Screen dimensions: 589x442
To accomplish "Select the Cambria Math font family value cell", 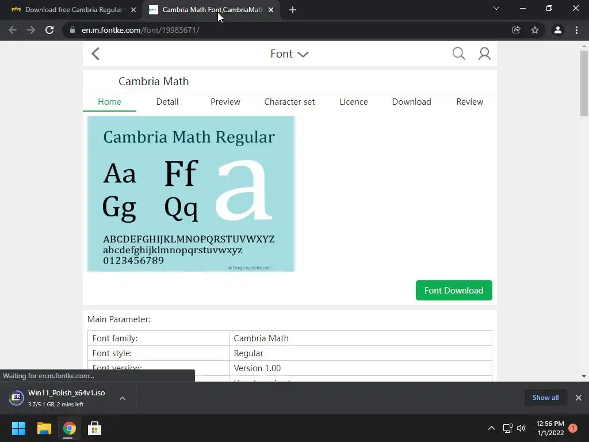I will (x=361, y=338).
